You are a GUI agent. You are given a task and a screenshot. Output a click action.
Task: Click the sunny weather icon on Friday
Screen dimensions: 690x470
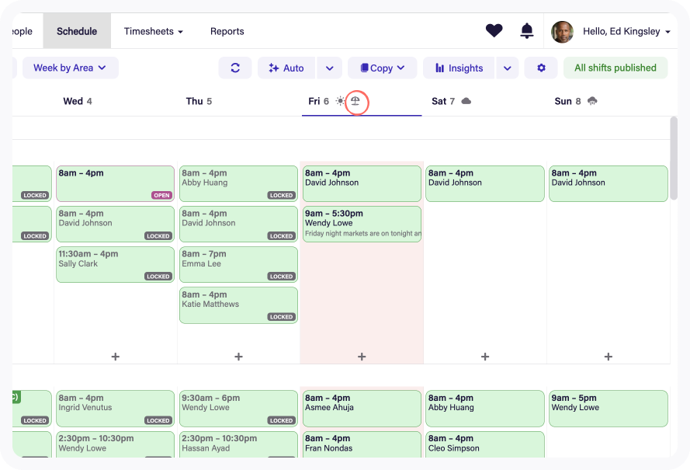[x=340, y=102]
